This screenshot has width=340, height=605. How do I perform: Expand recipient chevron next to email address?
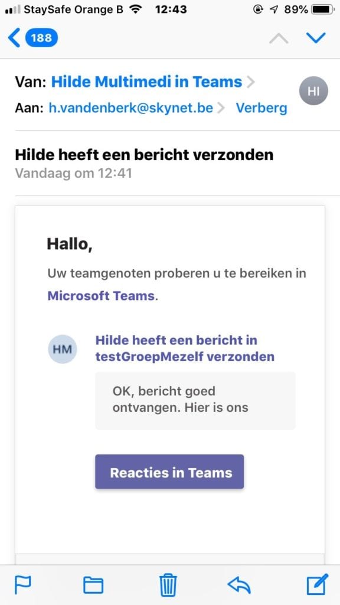click(221, 109)
